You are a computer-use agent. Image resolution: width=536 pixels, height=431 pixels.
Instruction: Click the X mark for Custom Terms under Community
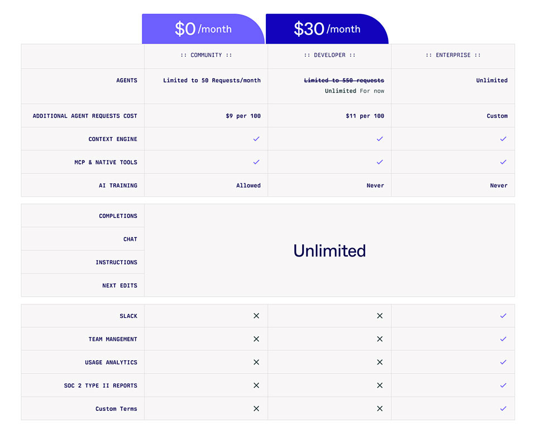coord(256,408)
